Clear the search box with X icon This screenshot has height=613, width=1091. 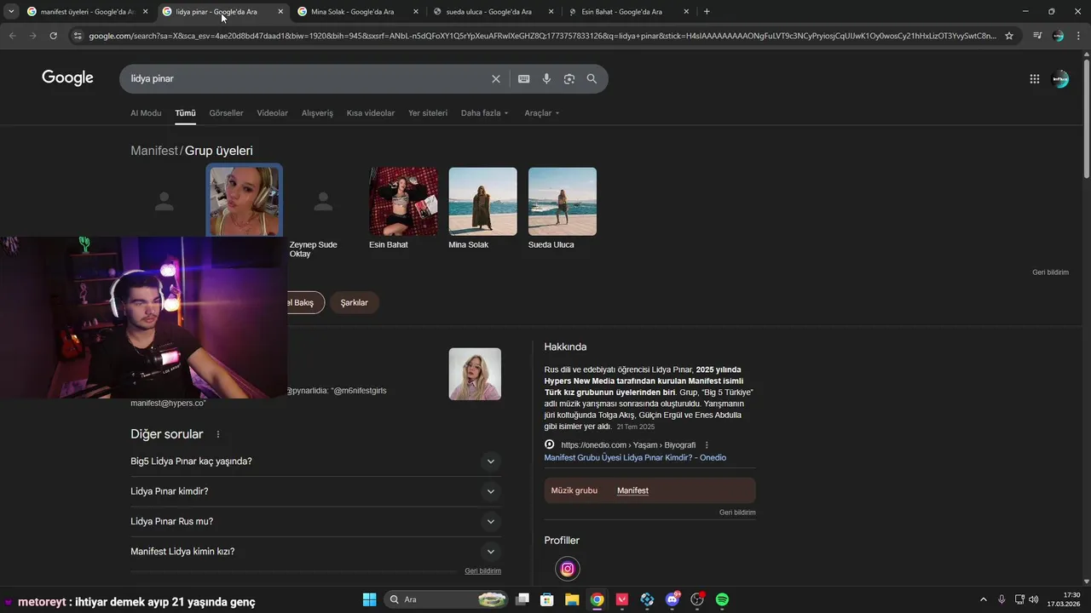[x=495, y=78]
